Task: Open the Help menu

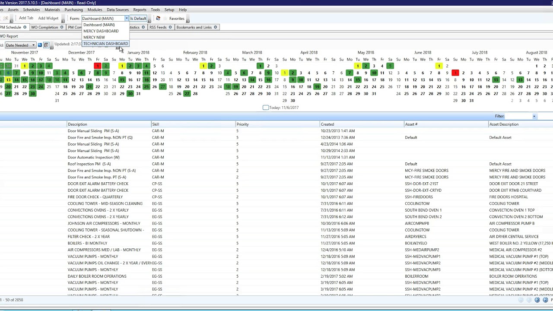Action: 183,10
